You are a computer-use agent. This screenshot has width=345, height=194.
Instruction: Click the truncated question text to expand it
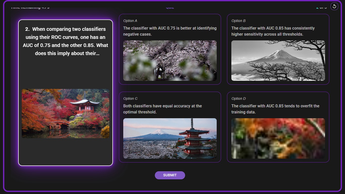coord(65,41)
